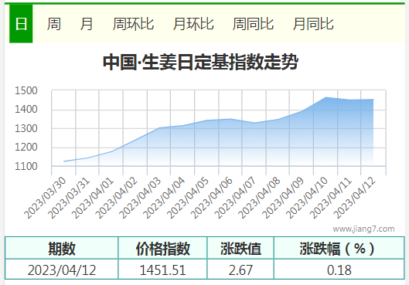Click the 涨跌值 column header
The height and width of the screenshot is (285, 409).
[240, 248]
